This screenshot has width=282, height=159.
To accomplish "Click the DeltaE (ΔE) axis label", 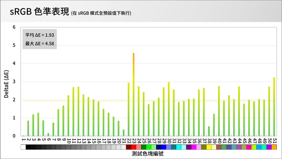I will (x=6, y=84).
